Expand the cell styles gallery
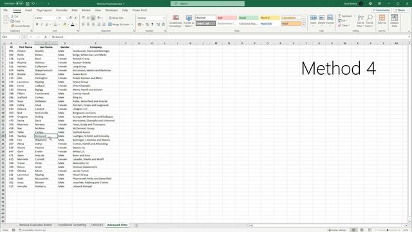Image resolution: width=412 pixels, height=232 pixels. 304,25
